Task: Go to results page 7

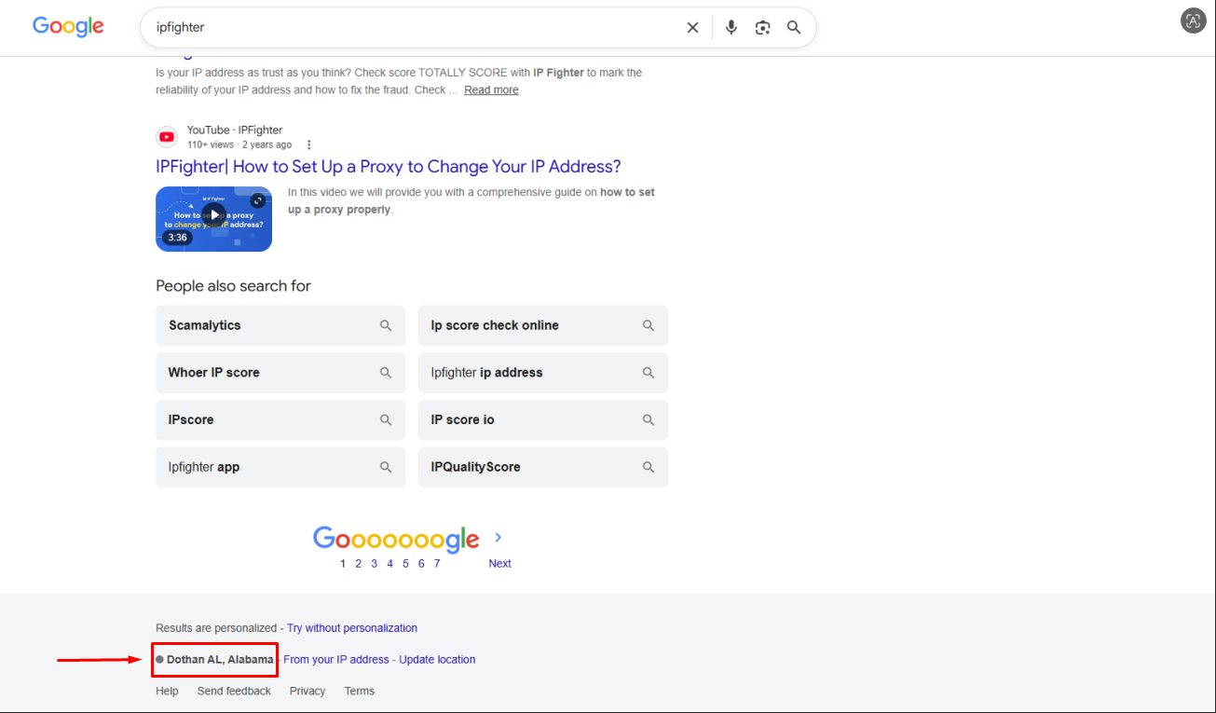Action: point(437,564)
